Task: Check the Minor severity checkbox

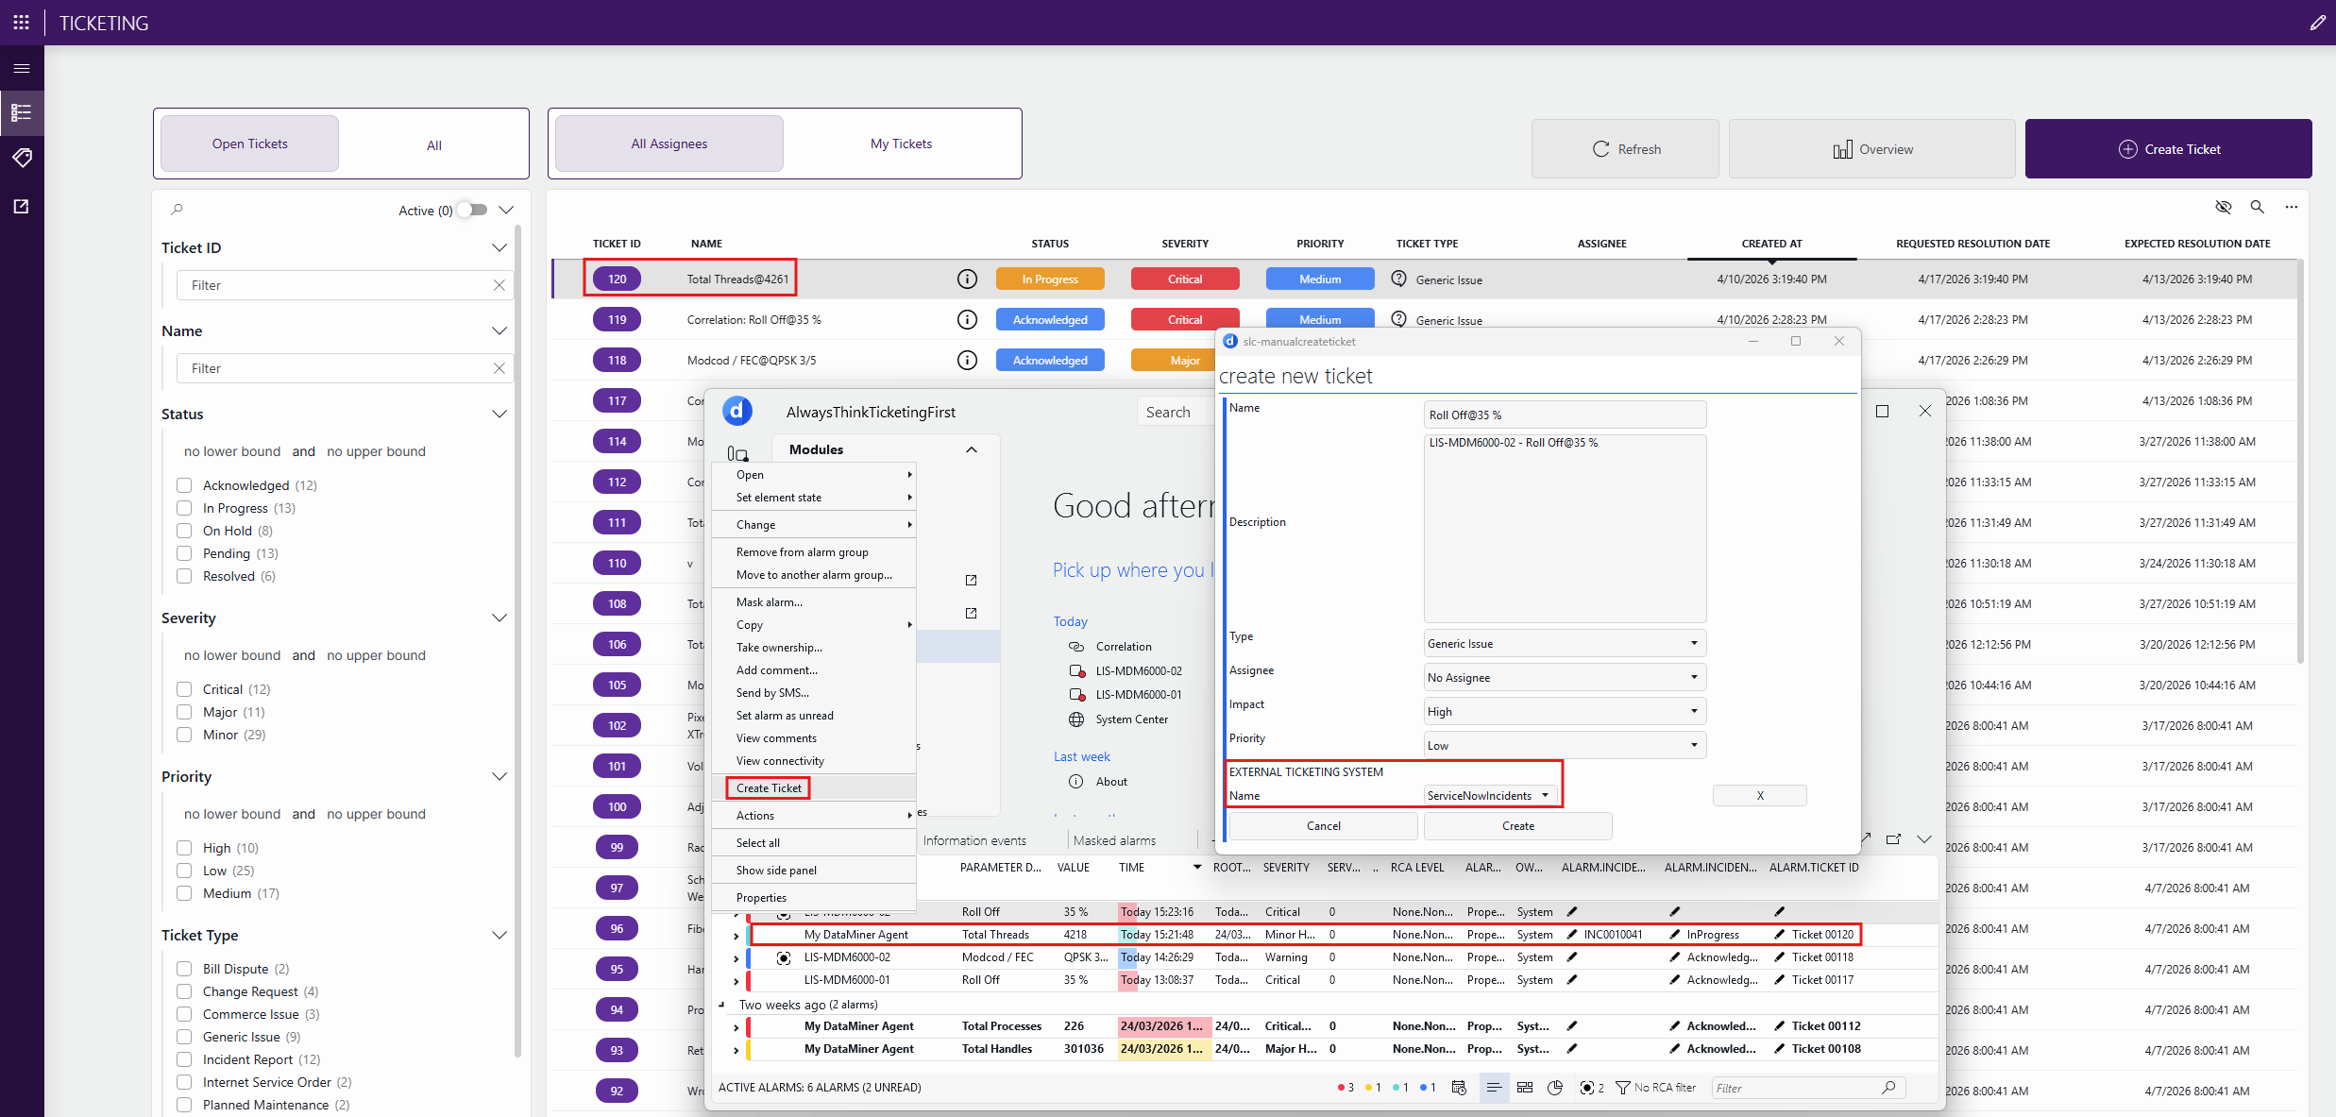Action: pyautogui.click(x=184, y=735)
